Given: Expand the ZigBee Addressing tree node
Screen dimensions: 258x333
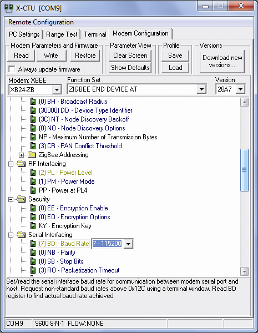Looking at the screenshot, I should click(x=21, y=155).
